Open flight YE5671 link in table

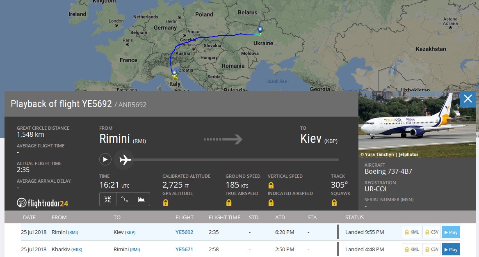coord(184,249)
